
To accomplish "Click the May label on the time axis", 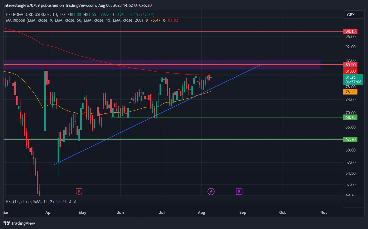I will (83, 213).
